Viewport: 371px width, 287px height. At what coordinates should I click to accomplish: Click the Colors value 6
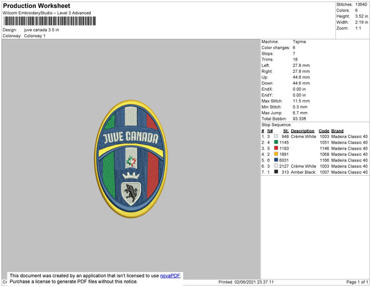click(356, 11)
